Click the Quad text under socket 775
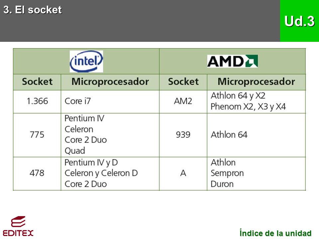 75,151
